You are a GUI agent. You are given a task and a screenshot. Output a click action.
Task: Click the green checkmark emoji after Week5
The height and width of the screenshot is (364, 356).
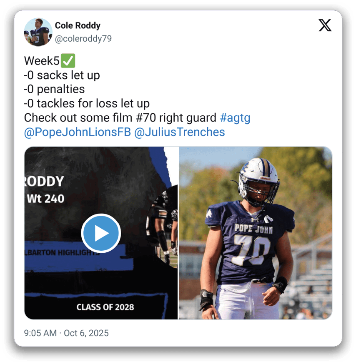68,60
